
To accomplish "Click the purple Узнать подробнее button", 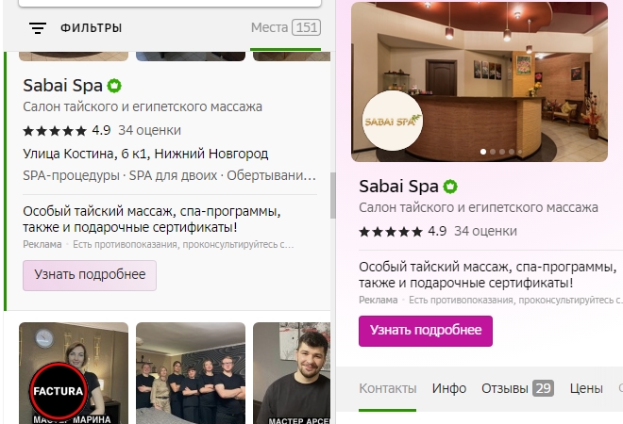I will 426,331.
